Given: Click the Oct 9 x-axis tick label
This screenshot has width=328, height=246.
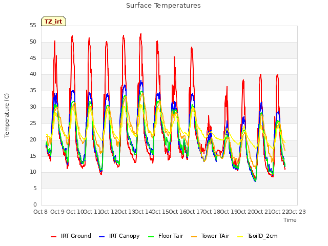Looking at the screenshot, I should click(x=57, y=212).
